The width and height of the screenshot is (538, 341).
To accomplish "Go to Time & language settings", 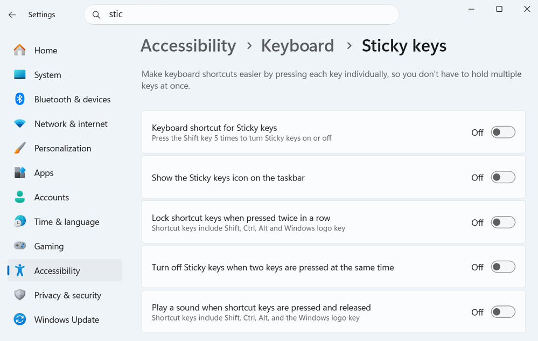I will pos(66,222).
